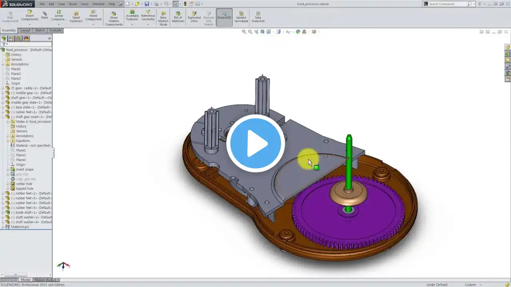This screenshot has height=287, width=511.
Task: Open the ConfigurationManager tab icon
Action: click(x=18, y=39)
